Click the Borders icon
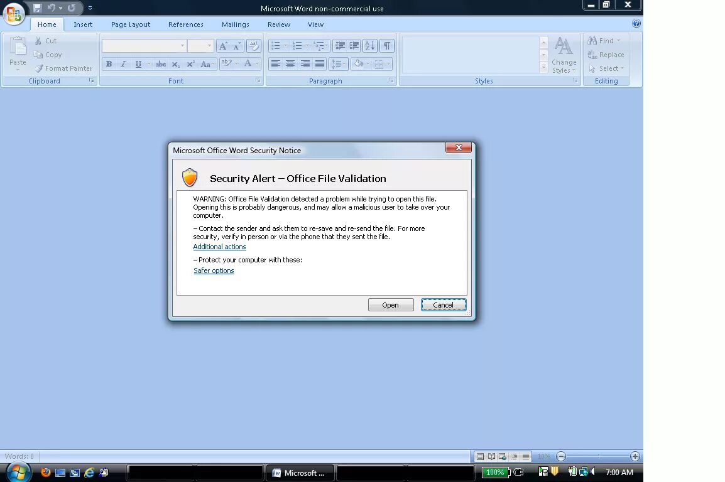725x482 pixels. [379, 64]
